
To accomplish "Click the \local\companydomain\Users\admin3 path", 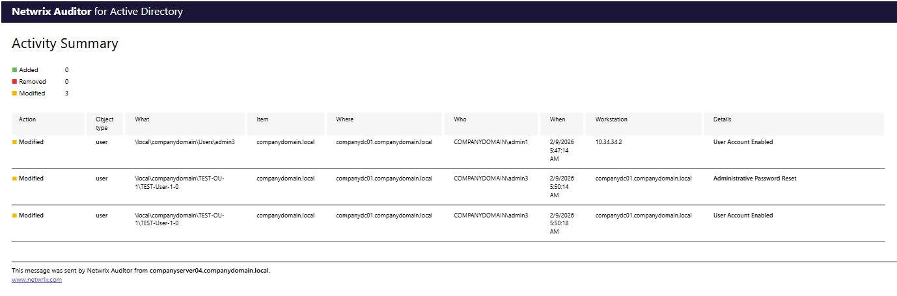I will coord(185,142).
